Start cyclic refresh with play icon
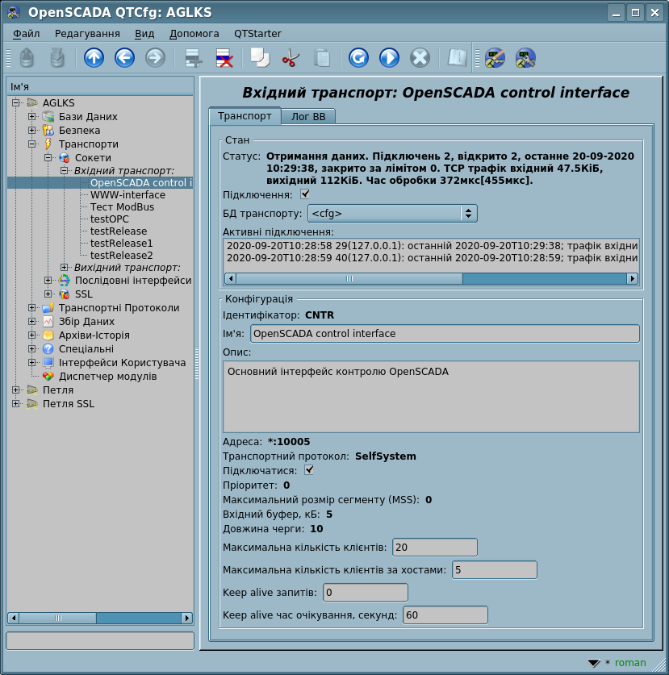Viewport: 669px width, 675px height. 389,58
